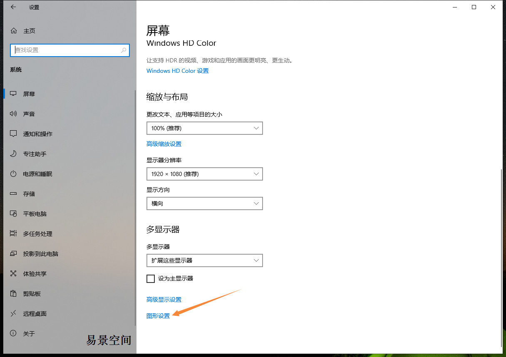506x357 pixels.
Task: Open 图形设置 link
Action: [158, 316]
